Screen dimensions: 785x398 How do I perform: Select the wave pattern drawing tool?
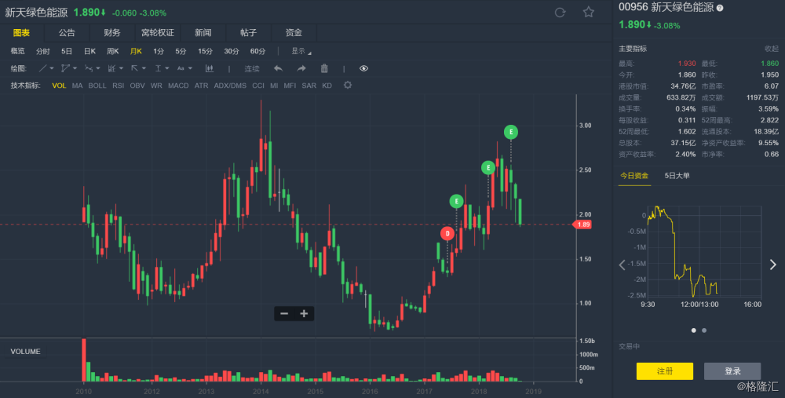click(89, 68)
